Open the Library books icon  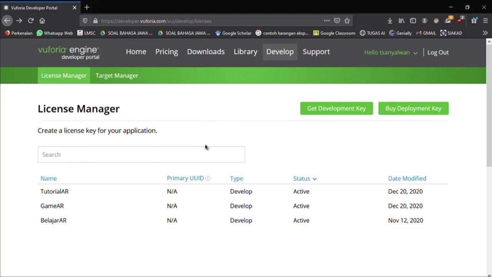tap(401, 21)
